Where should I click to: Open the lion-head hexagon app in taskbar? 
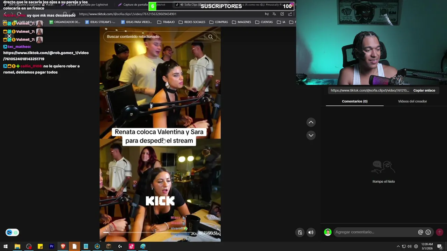(x=97, y=246)
